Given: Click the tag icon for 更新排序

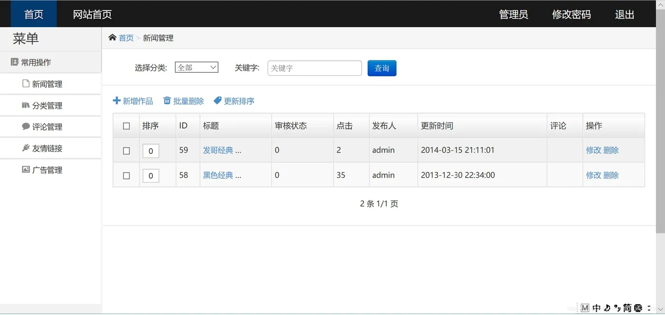Looking at the screenshot, I should point(218,101).
